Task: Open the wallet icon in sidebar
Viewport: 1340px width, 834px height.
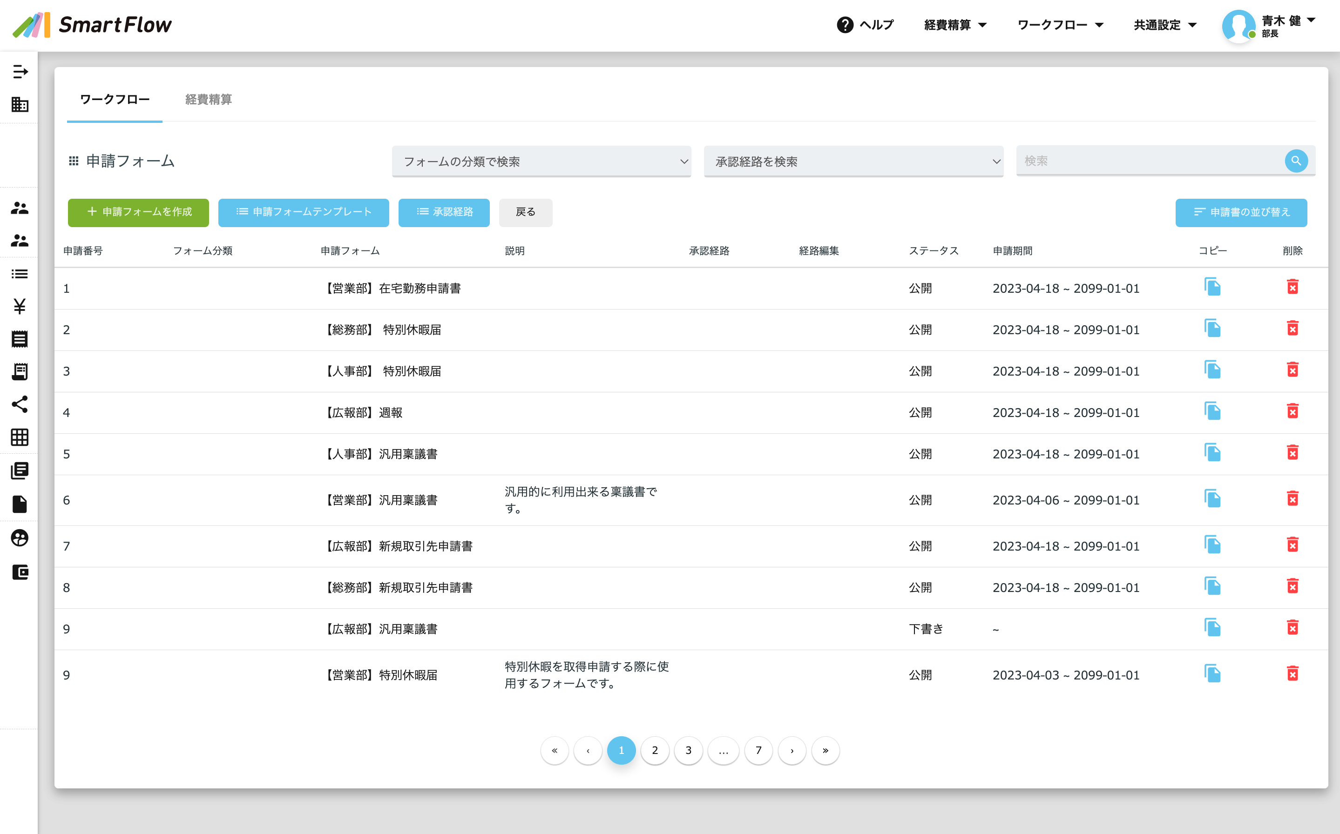Action: pos(20,572)
